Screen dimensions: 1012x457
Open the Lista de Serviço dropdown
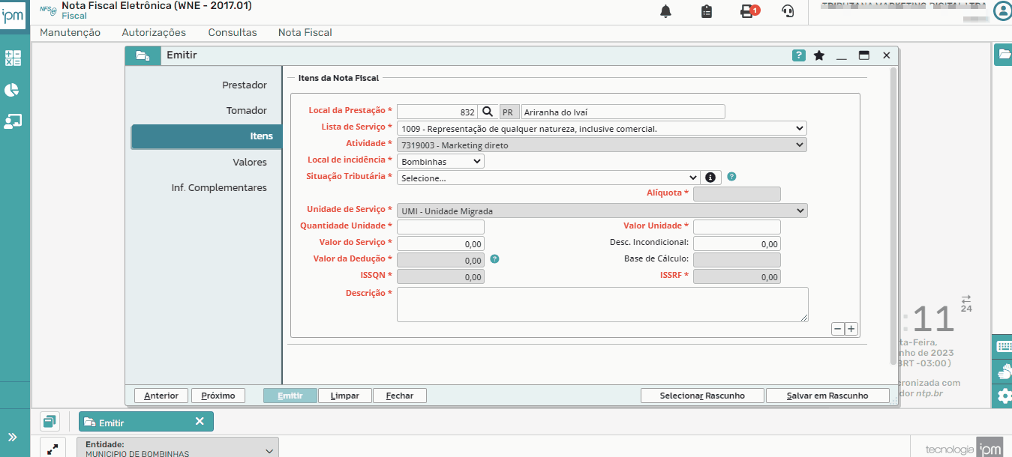(x=602, y=128)
